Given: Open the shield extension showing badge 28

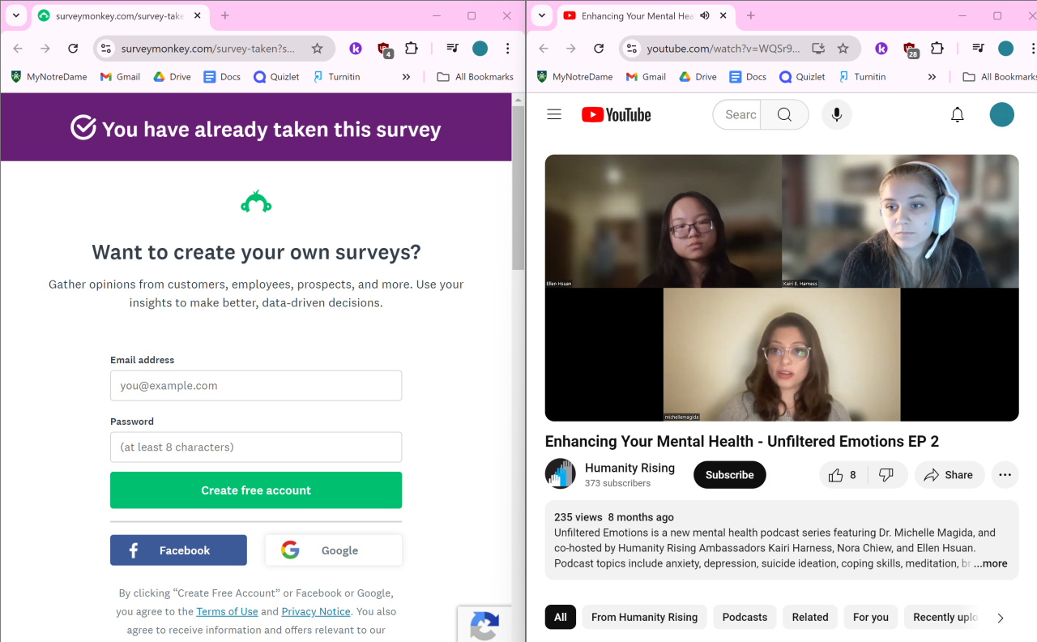Looking at the screenshot, I should (911, 49).
